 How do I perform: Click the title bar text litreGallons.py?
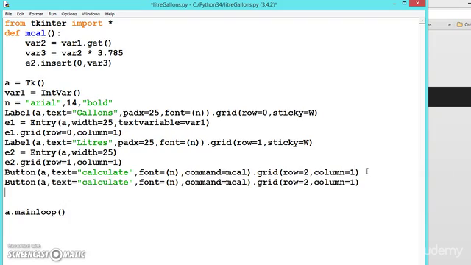coord(214,4)
